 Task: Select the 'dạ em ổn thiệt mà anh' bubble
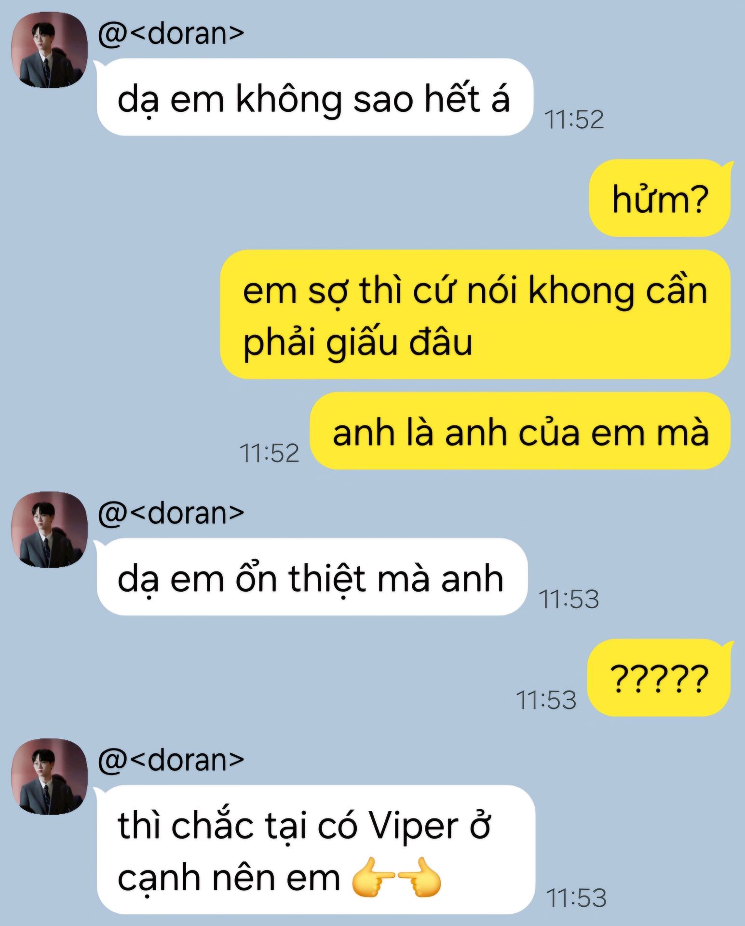(x=312, y=577)
